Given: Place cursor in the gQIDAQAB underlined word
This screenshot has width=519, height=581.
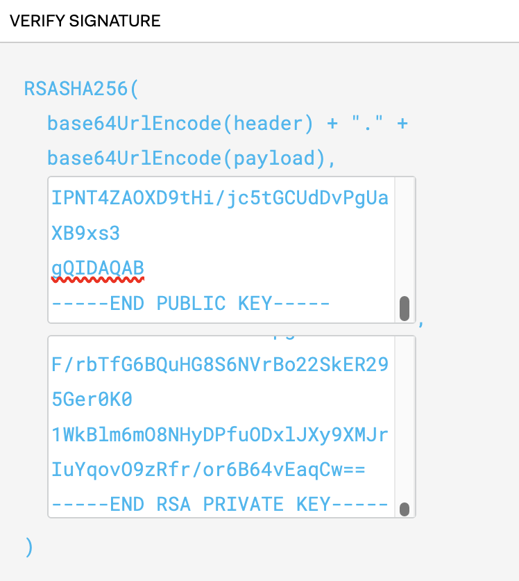Looking at the screenshot, I should [x=98, y=268].
